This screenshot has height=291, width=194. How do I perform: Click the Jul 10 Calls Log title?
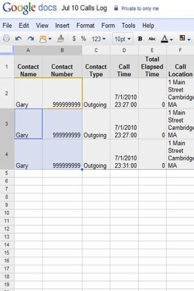tap(84, 8)
